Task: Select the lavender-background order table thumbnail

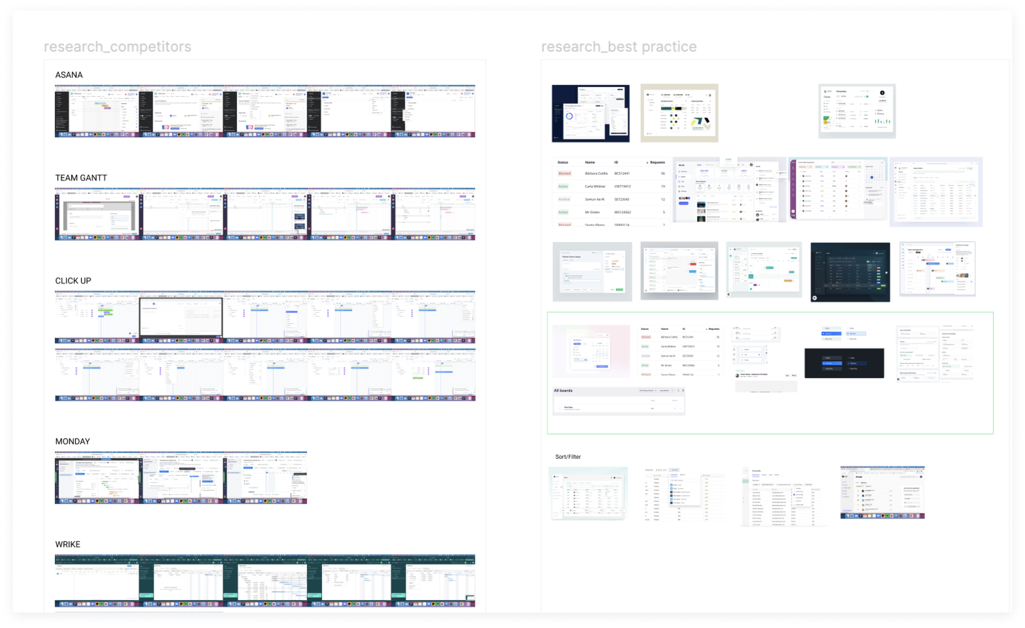Action: pyautogui.click(x=936, y=192)
